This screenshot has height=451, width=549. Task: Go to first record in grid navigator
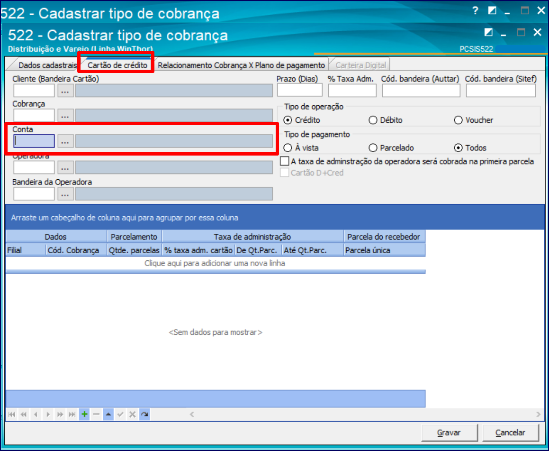click(x=11, y=414)
